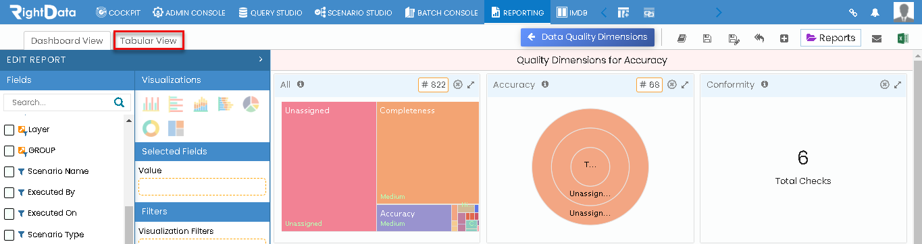Pick the treemap visualization icon
The height and width of the screenshot is (244, 922).
click(x=176, y=128)
